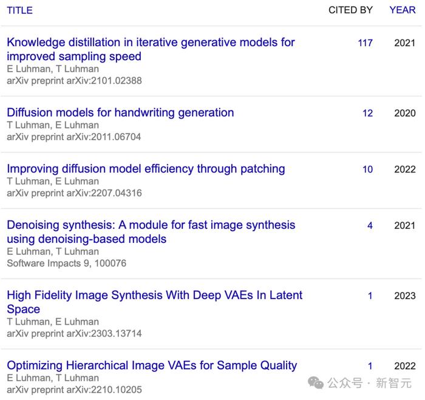Image resolution: width=425 pixels, height=400 pixels.
Task: Click the WeChat logo icon in watermark
Action: pyautogui.click(x=316, y=382)
